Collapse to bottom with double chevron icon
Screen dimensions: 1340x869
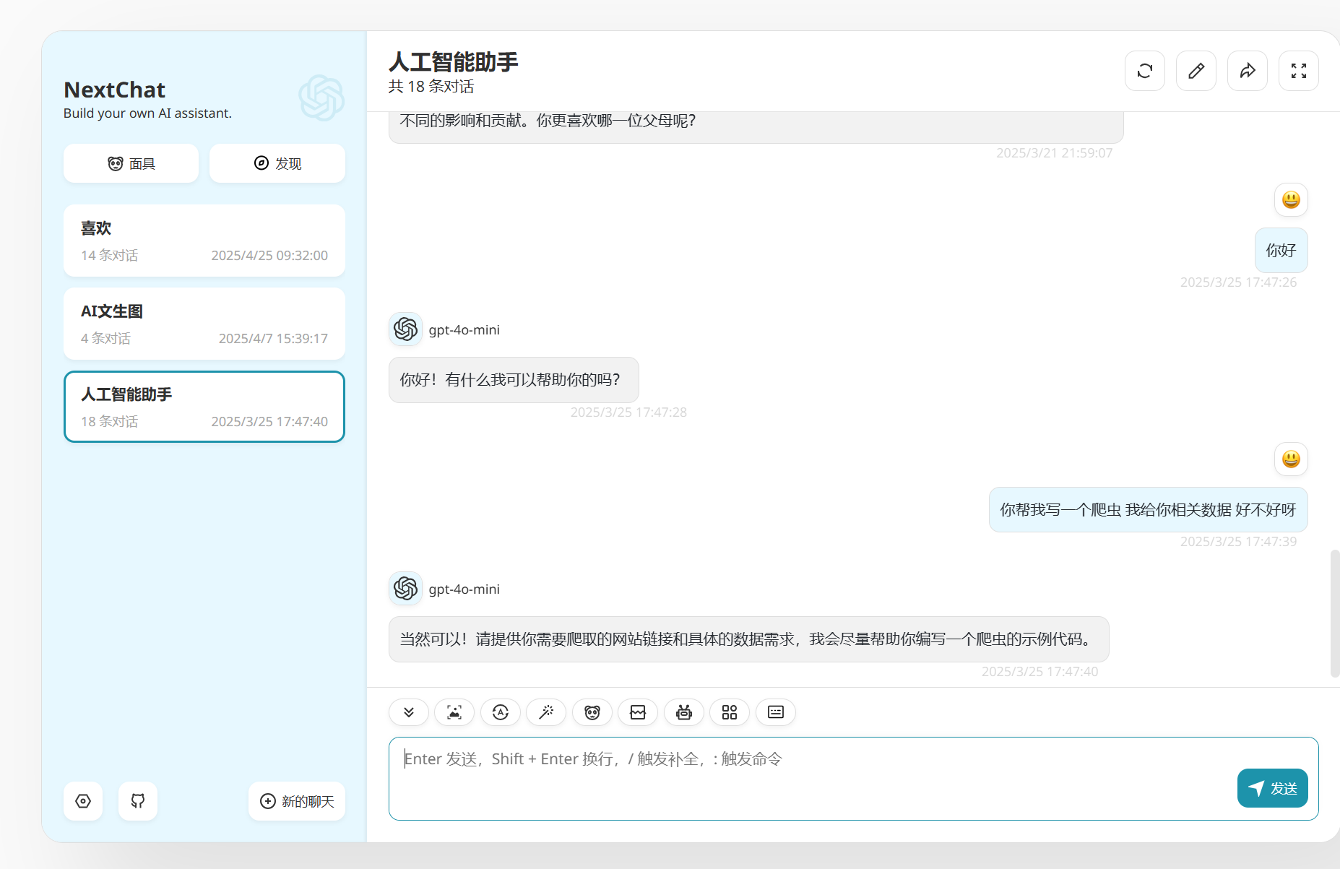[408, 712]
